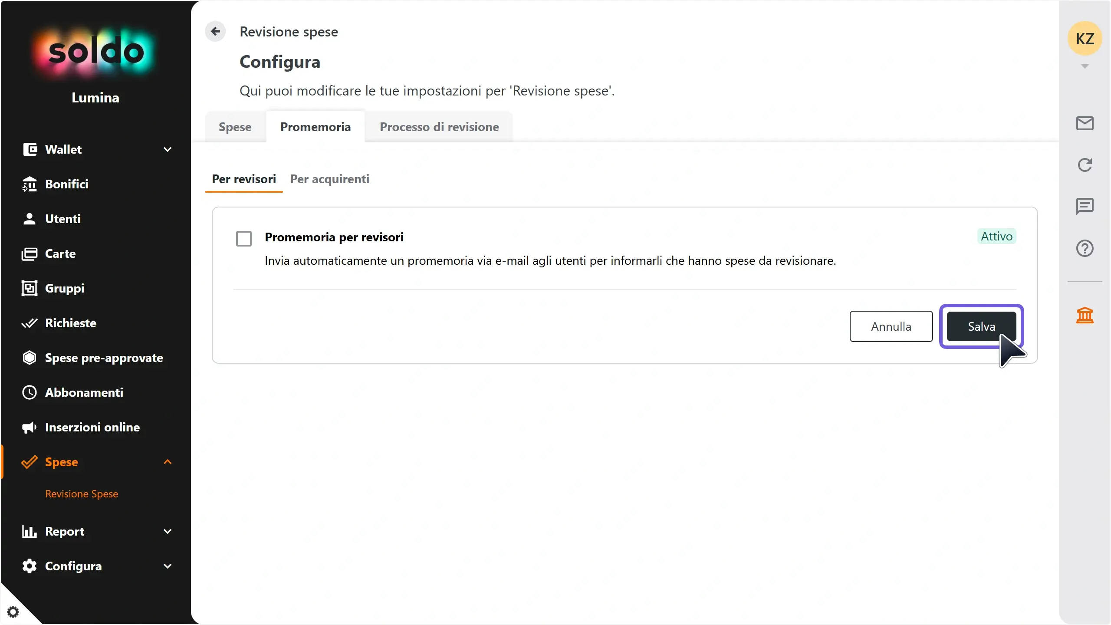Click the Salva button
The height and width of the screenshot is (625, 1111).
pyautogui.click(x=981, y=326)
